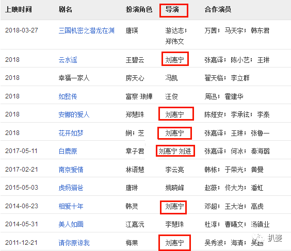This screenshot has height=251, width=291.
Task: Click the 剧名 column header
Action: tap(66, 9)
